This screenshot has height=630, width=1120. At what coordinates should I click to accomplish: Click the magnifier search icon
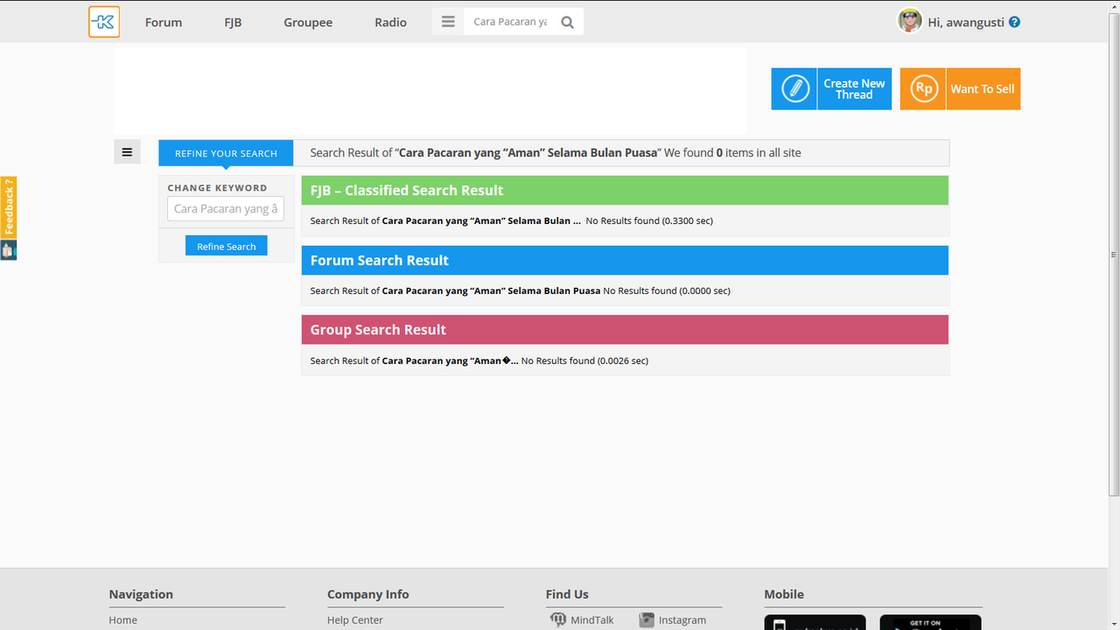pyautogui.click(x=568, y=22)
